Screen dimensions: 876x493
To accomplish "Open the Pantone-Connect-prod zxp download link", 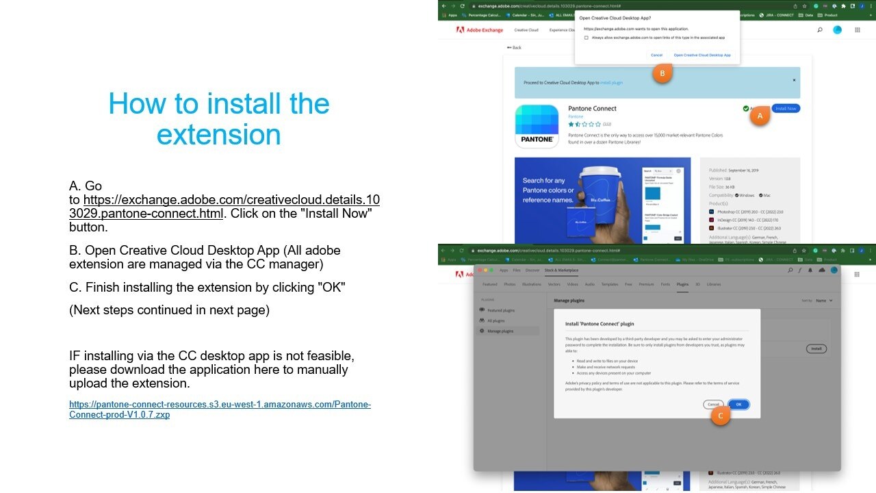I will click(220, 409).
